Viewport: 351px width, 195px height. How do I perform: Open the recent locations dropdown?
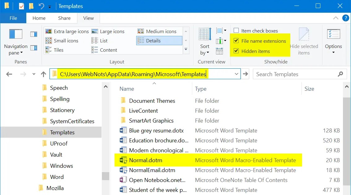pos(34,74)
